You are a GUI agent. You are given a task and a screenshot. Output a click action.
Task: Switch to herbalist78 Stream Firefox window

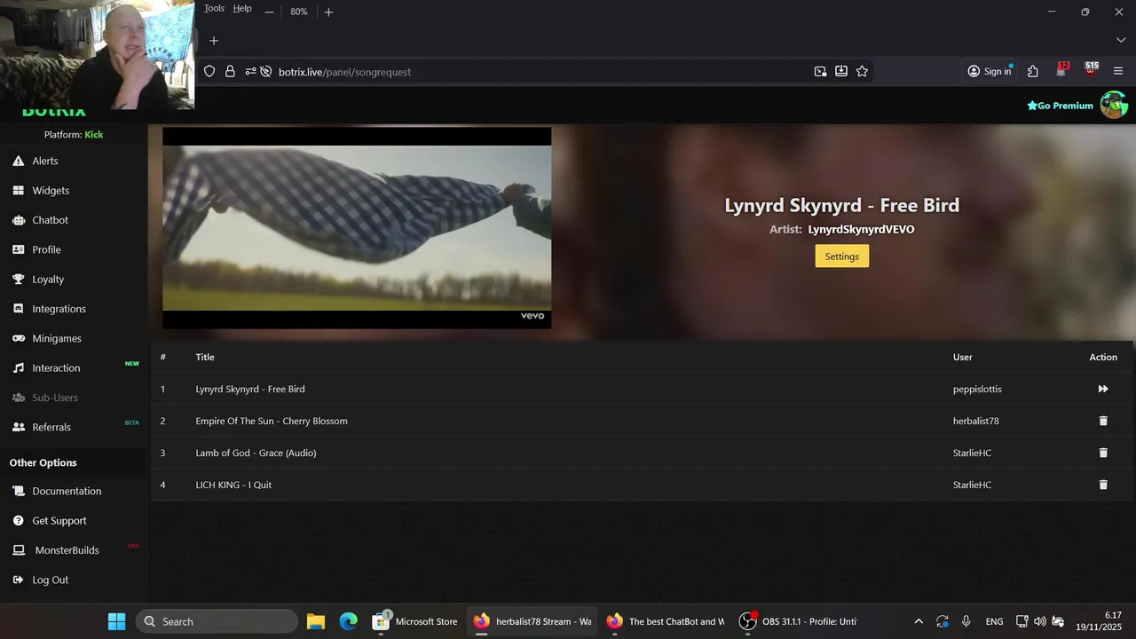[532, 621]
